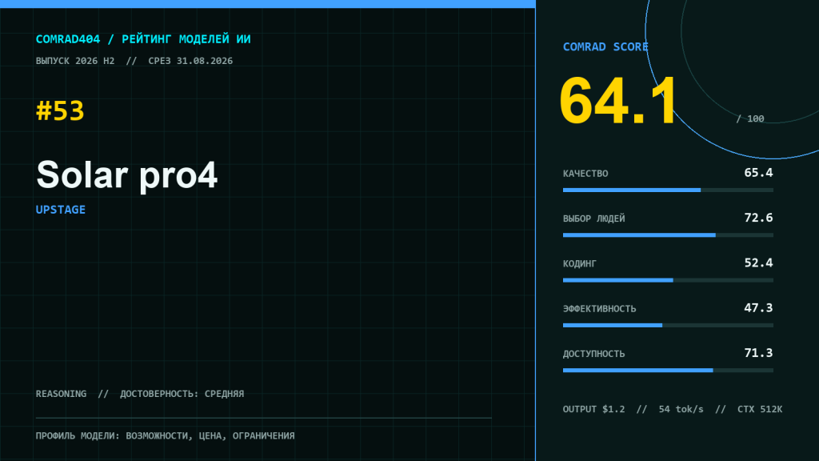This screenshot has height=461, width=819.
Task: Click the ЭФФЕКТИВНОСТЬ progress bar
Action: click(x=668, y=326)
